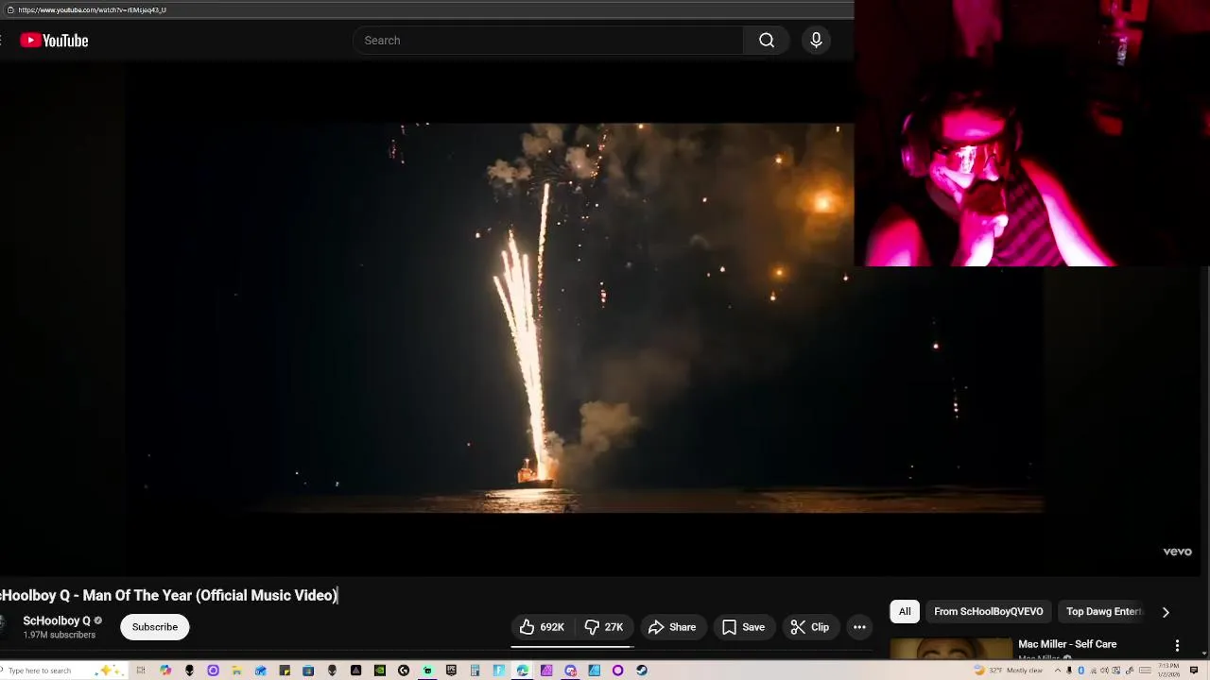Screen dimensions: 1210x680
Task: Select the From ScHoolBoyQVEVO chip
Action: pyautogui.click(x=989, y=612)
